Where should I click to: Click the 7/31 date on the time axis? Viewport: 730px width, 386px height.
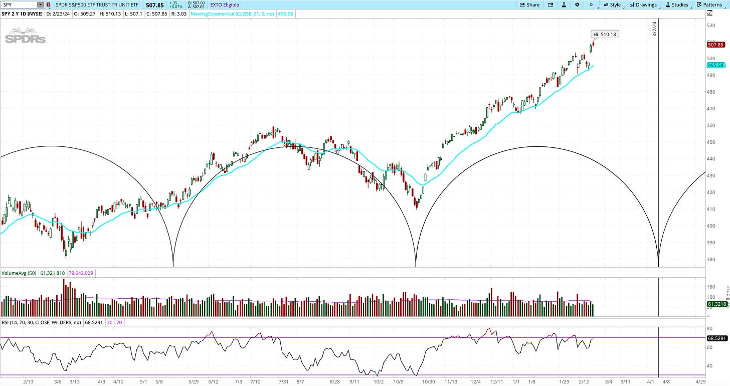(283, 382)
